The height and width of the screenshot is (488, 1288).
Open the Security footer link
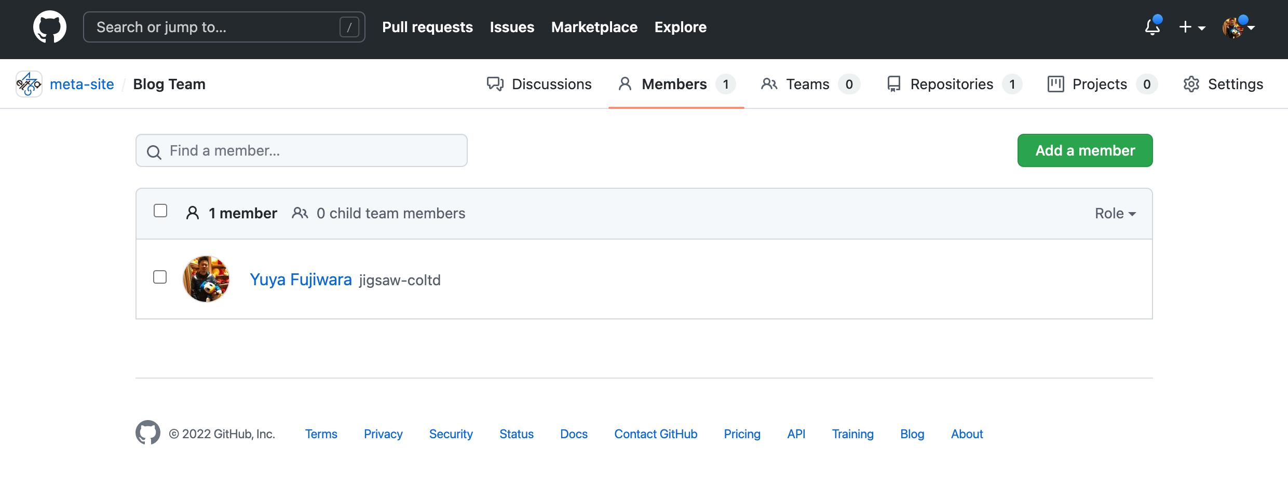[451, 434]
